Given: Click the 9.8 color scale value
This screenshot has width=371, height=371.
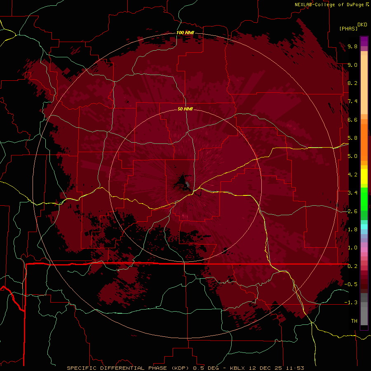Looking at the screenshot, I should [352, 46].
